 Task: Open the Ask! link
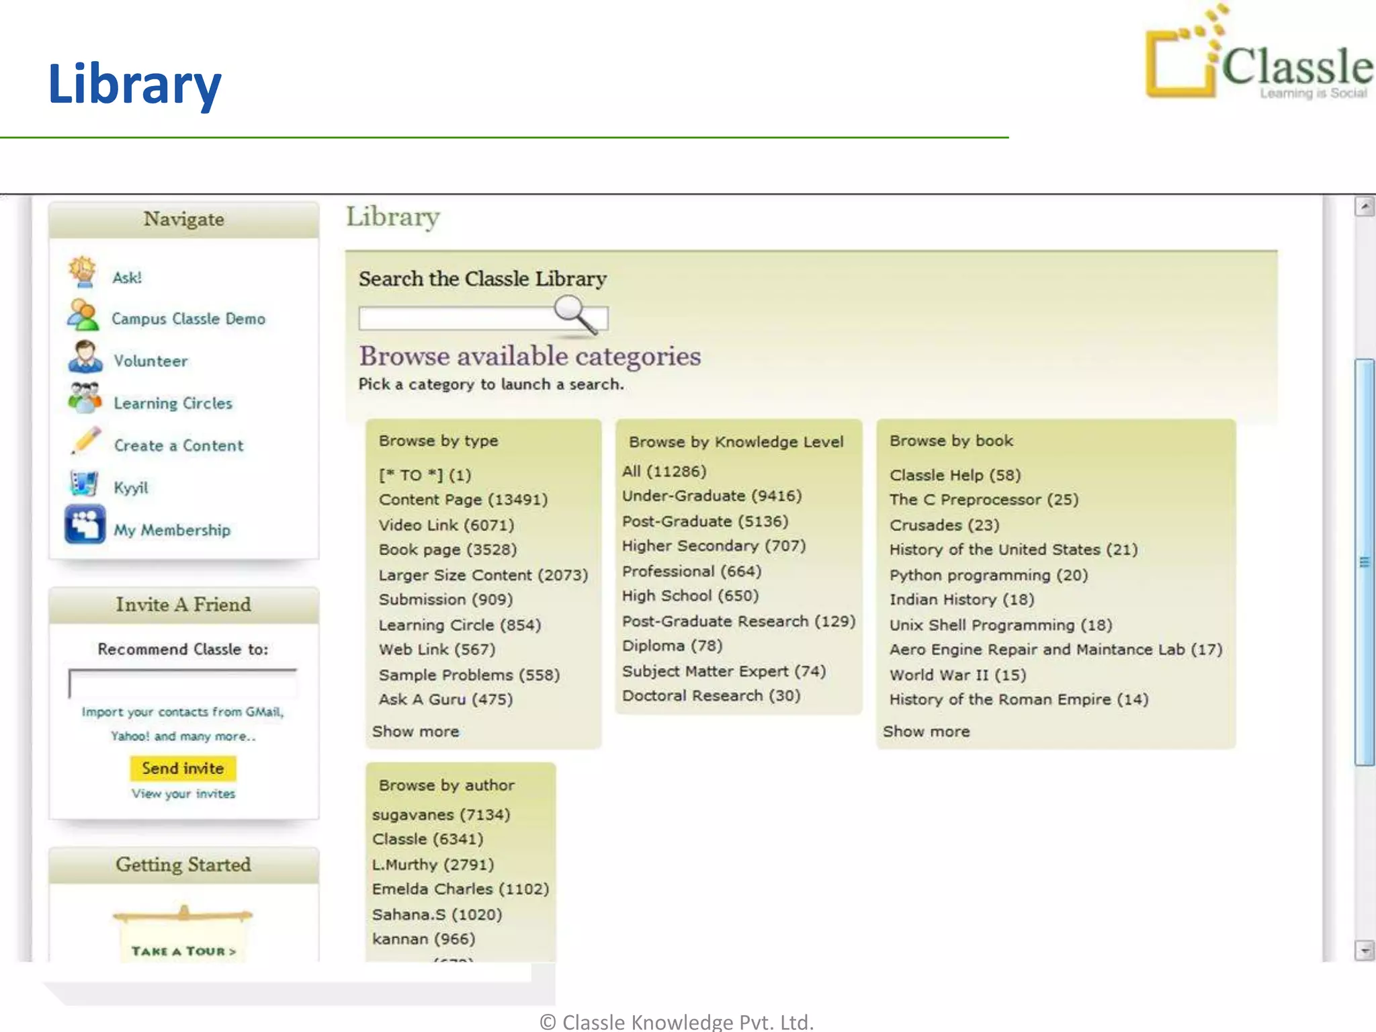(127, 277)
